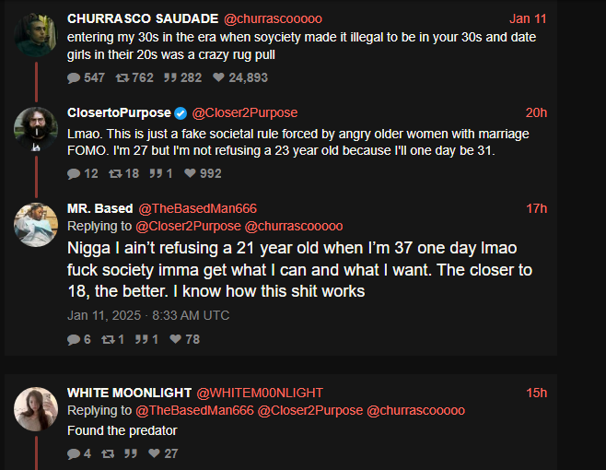Click the reply icon with 6 comments
Image resolution: width=606 pixels, height=470 pixels.
[74, 340]
